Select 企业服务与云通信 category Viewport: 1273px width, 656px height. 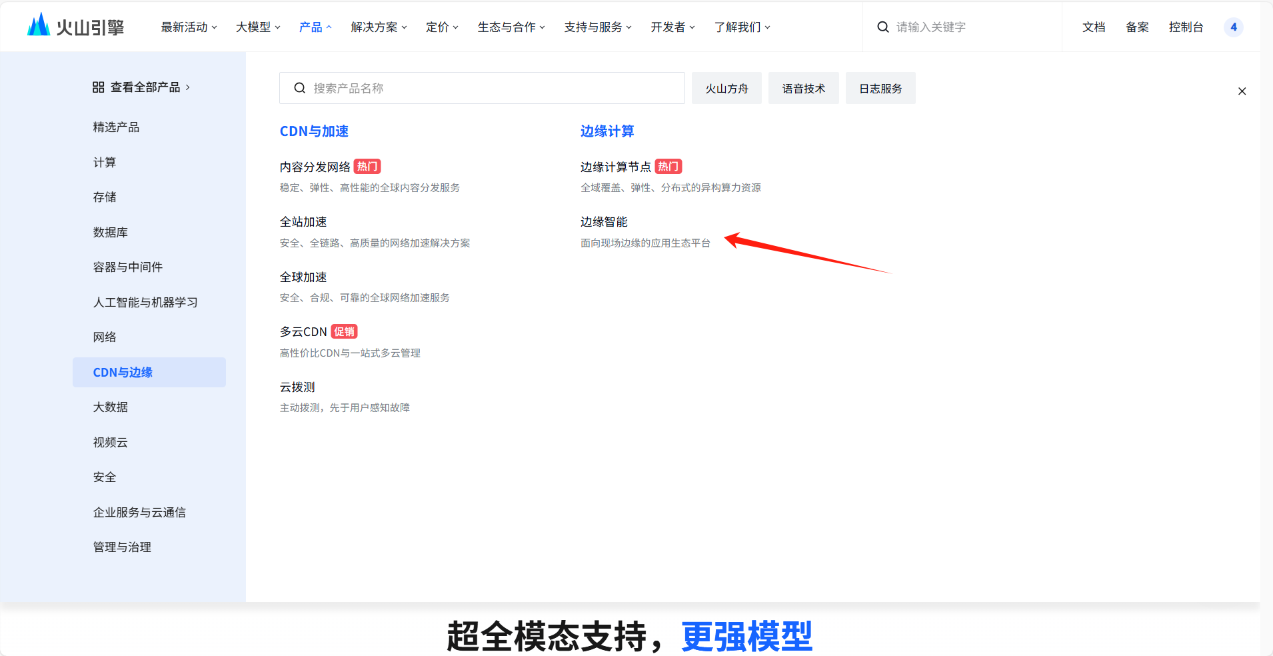(x=139, y=513)
